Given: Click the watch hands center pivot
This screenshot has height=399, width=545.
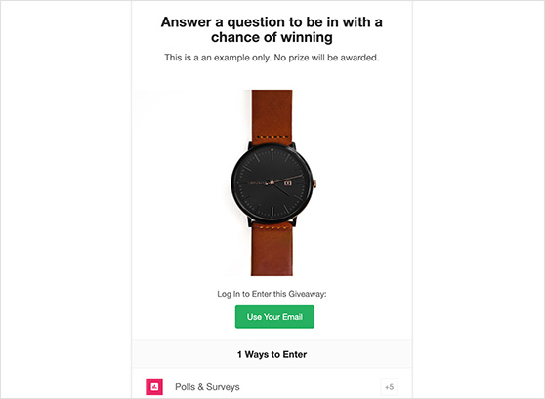Looking at the screenshot, I should click(x=272, y=182).
